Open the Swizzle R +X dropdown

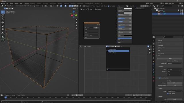point(175,71)
